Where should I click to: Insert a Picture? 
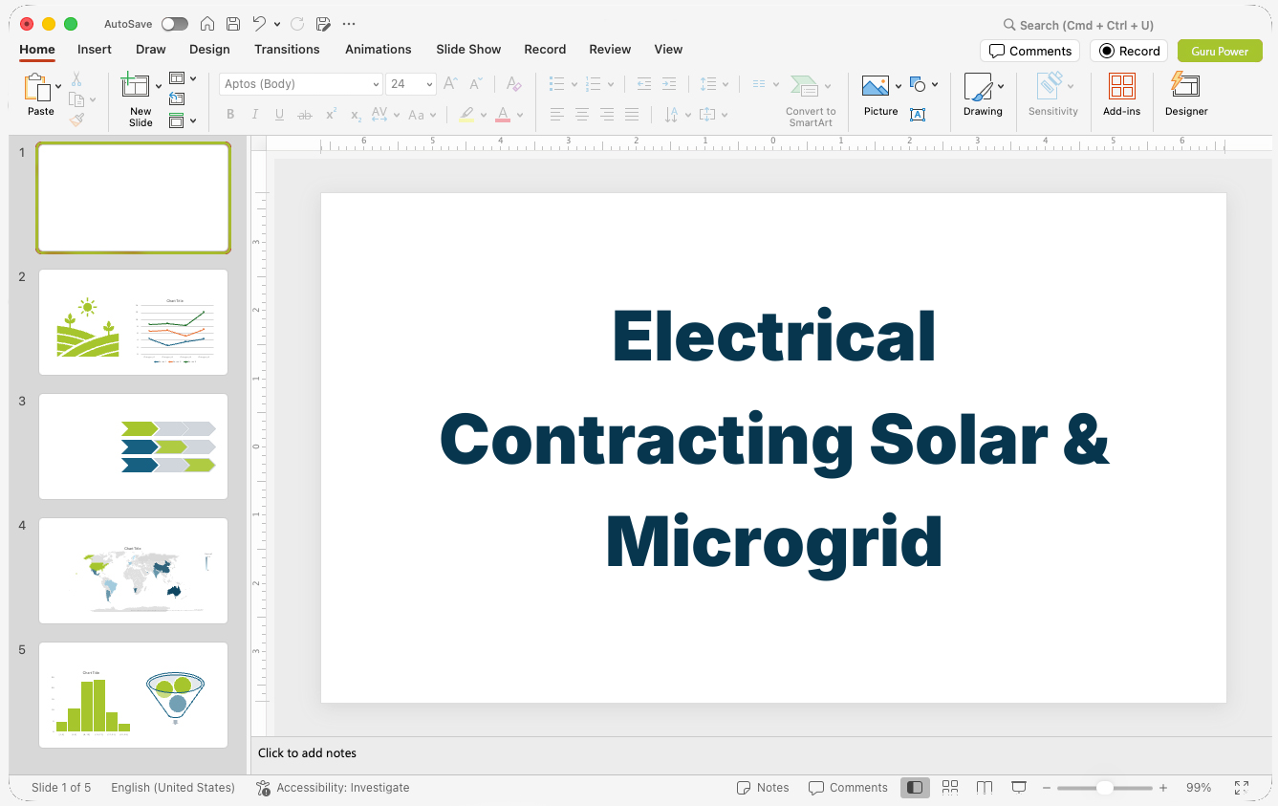click(x=876, y=86)
